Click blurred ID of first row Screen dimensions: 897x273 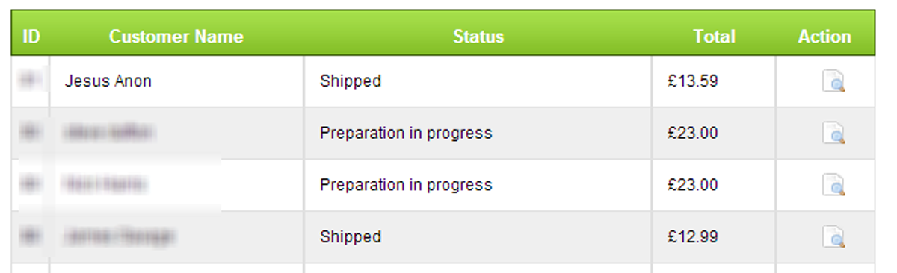[30, 81]
